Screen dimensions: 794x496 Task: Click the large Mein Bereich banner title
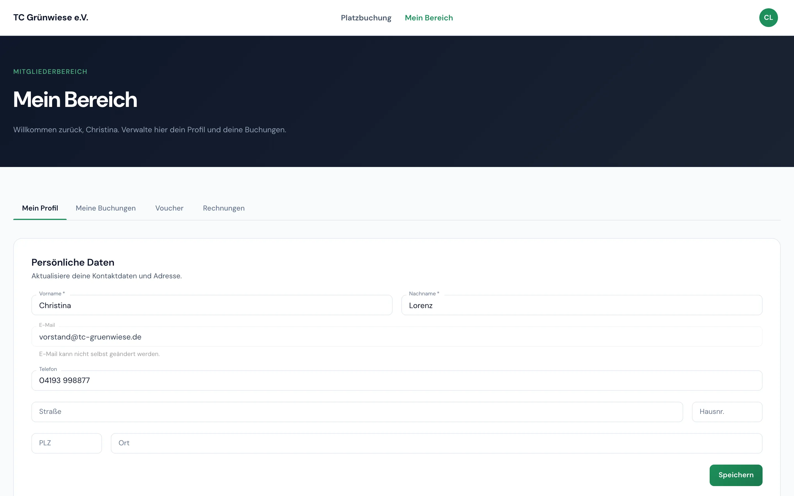75,99
